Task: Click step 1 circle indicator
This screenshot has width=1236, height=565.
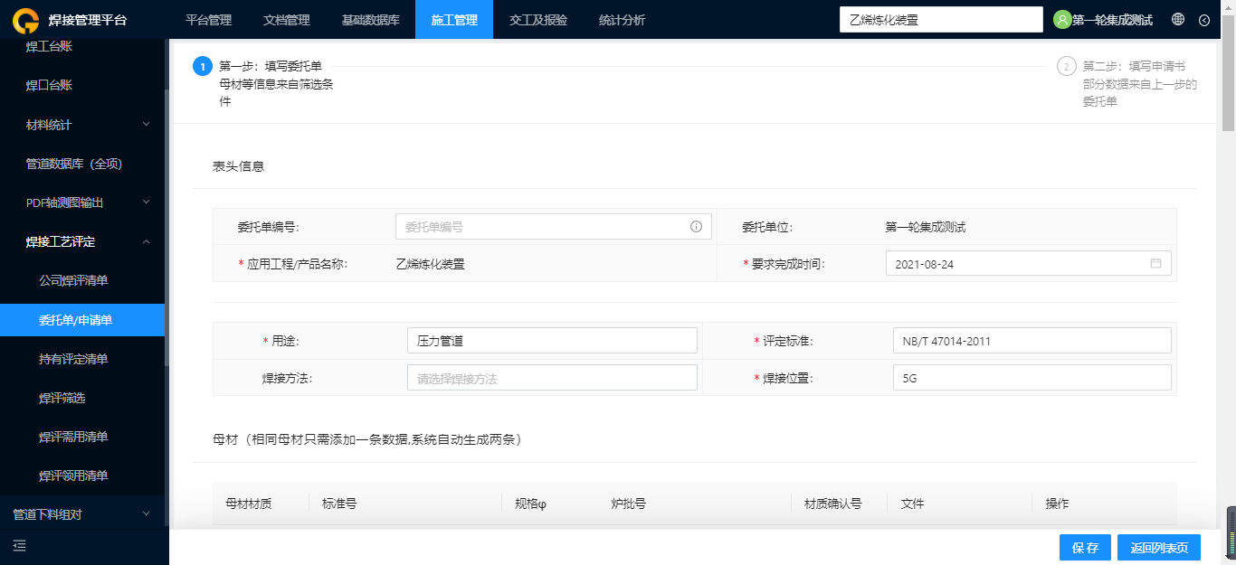Action: 203,66
